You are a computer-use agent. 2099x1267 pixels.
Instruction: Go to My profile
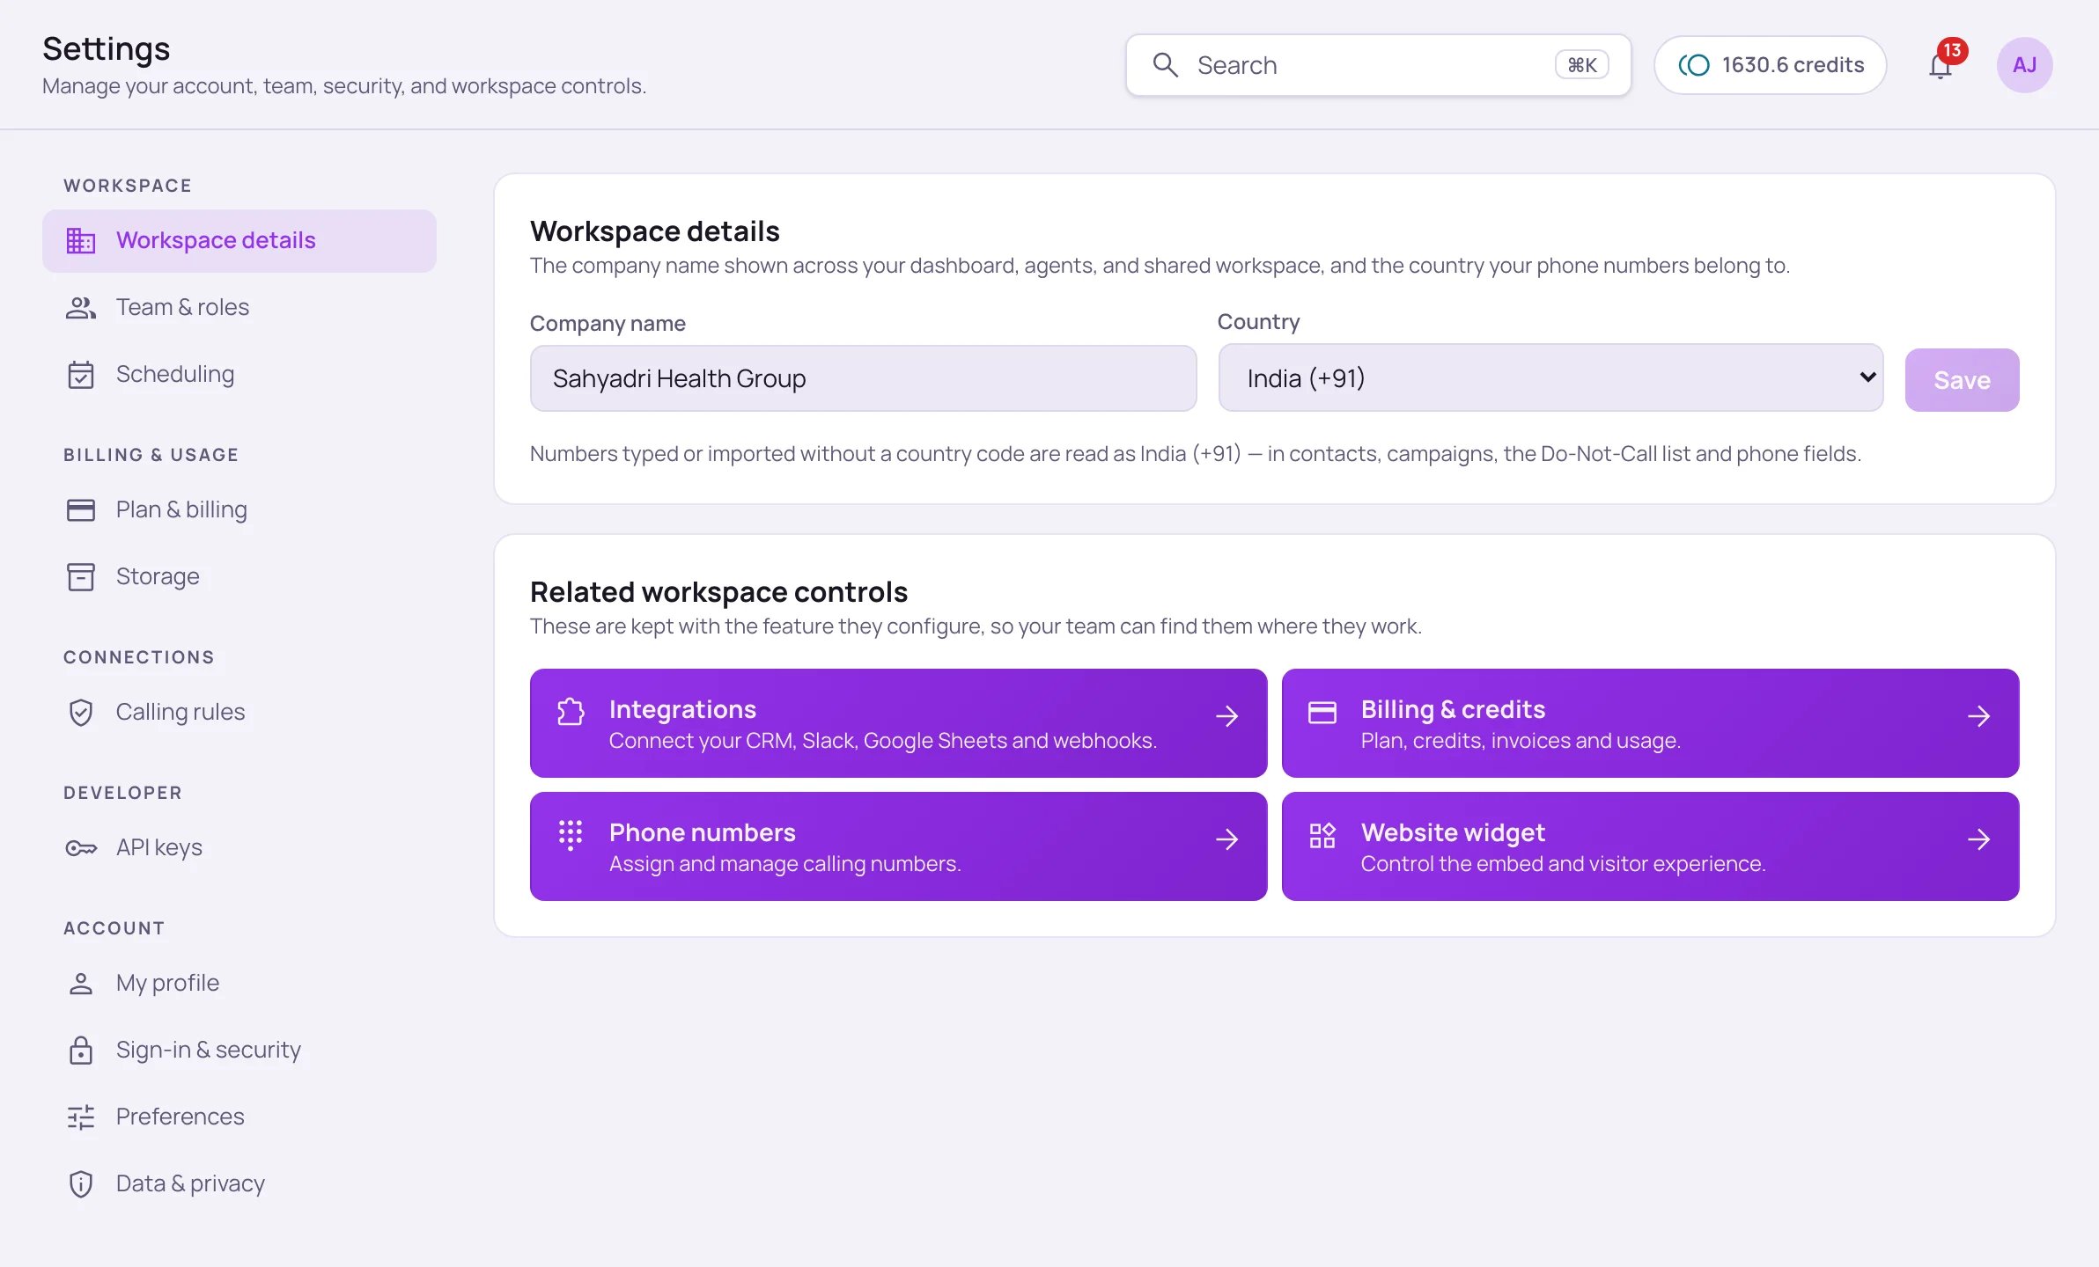point(239,983)
